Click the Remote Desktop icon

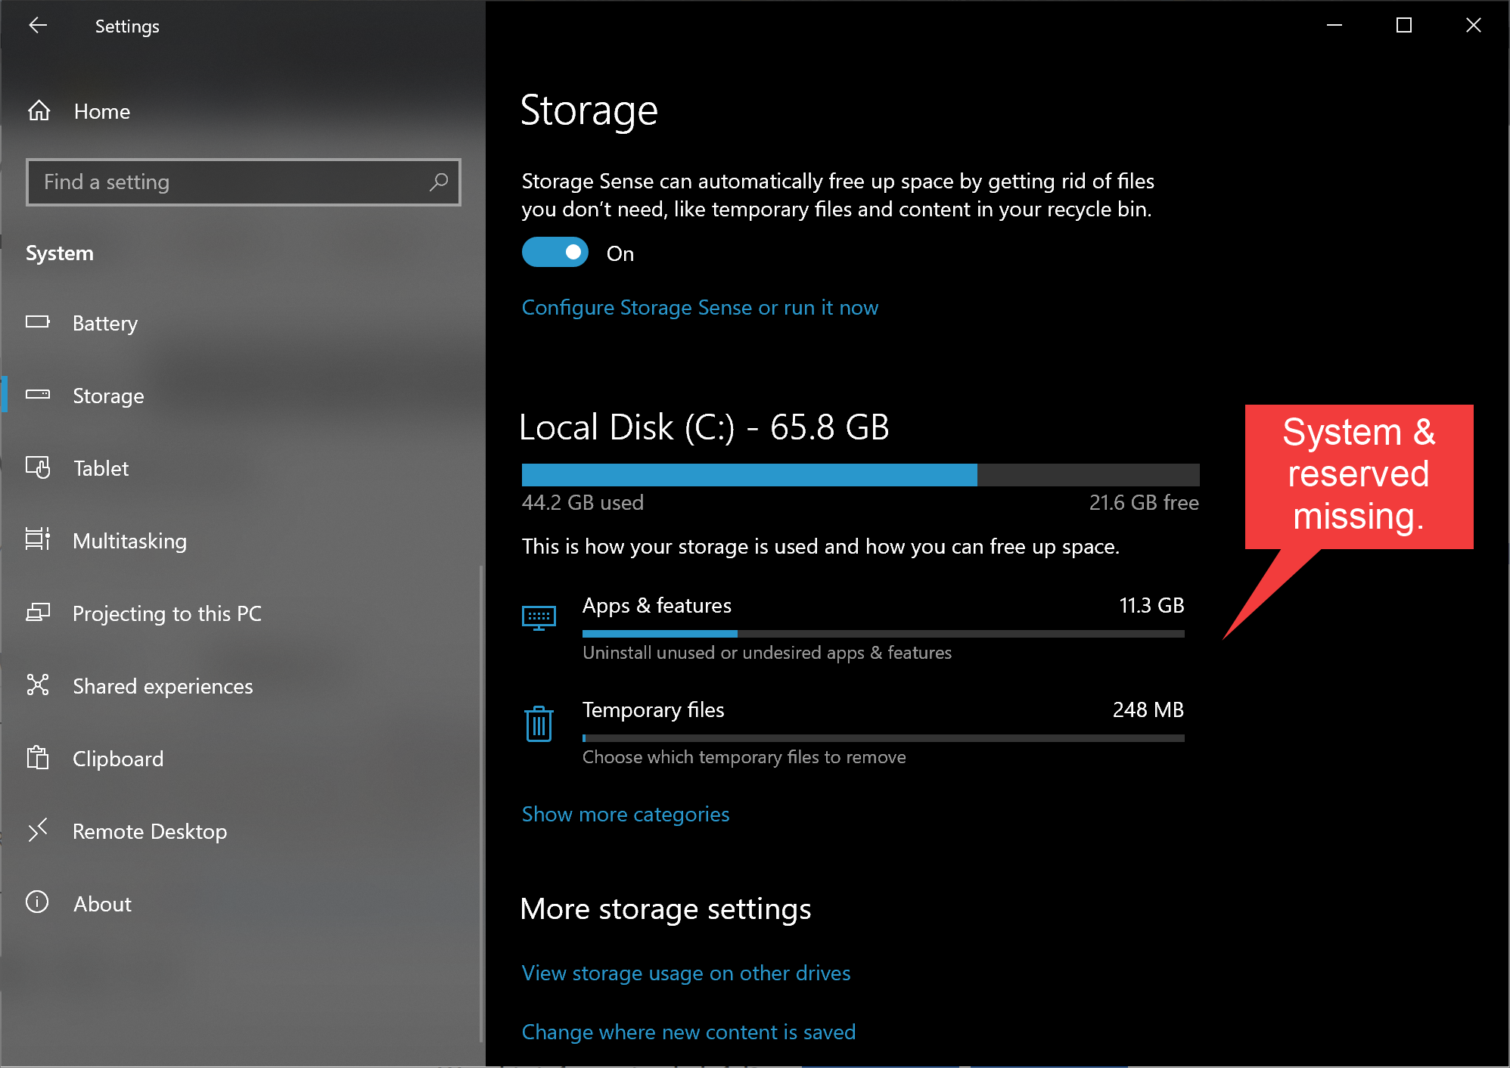click(38, 830)
